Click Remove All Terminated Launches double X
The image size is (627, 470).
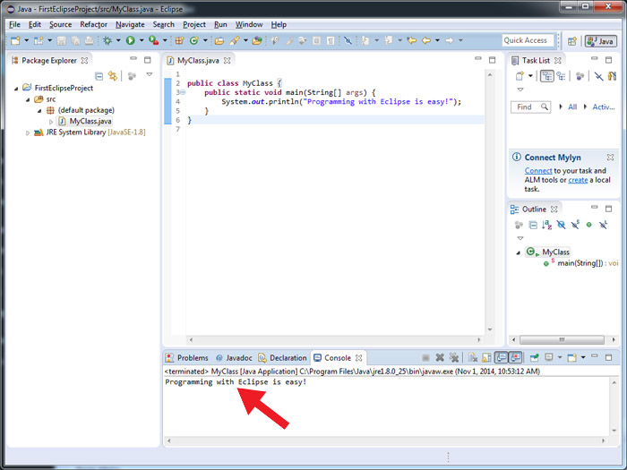pos(454,357)
